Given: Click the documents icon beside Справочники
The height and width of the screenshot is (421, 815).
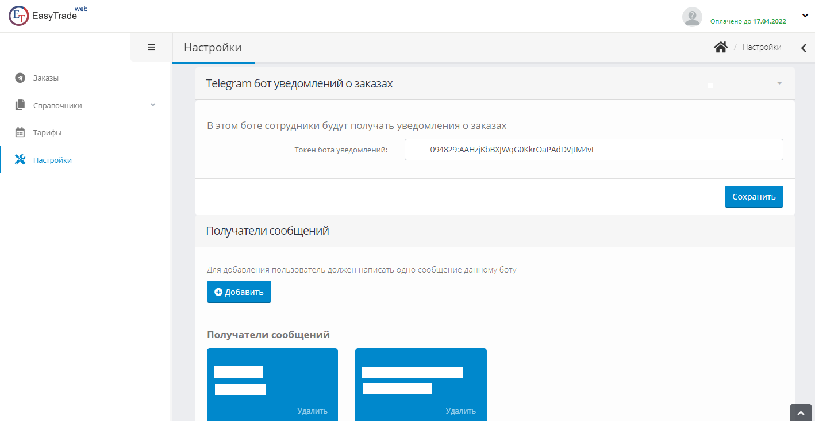Looking at the screenshot, I should click(20, 105).
